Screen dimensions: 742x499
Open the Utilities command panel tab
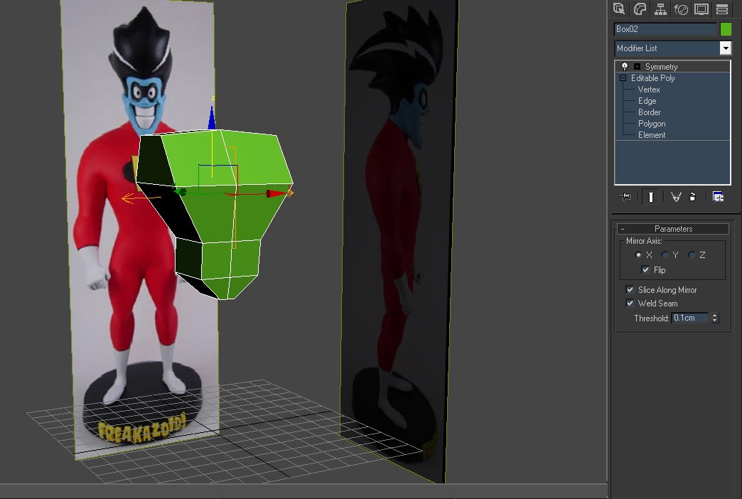722,9
